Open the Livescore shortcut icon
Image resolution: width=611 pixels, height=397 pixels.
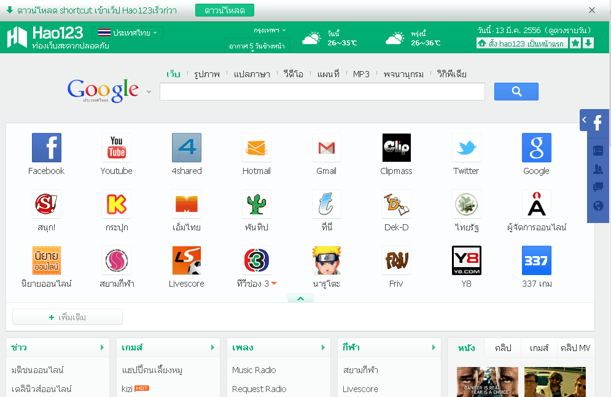(x=186, y=260)
